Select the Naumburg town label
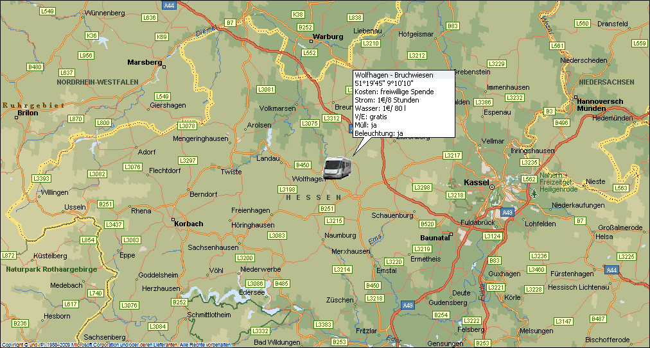650x348 pixels. tap(340, 235)
